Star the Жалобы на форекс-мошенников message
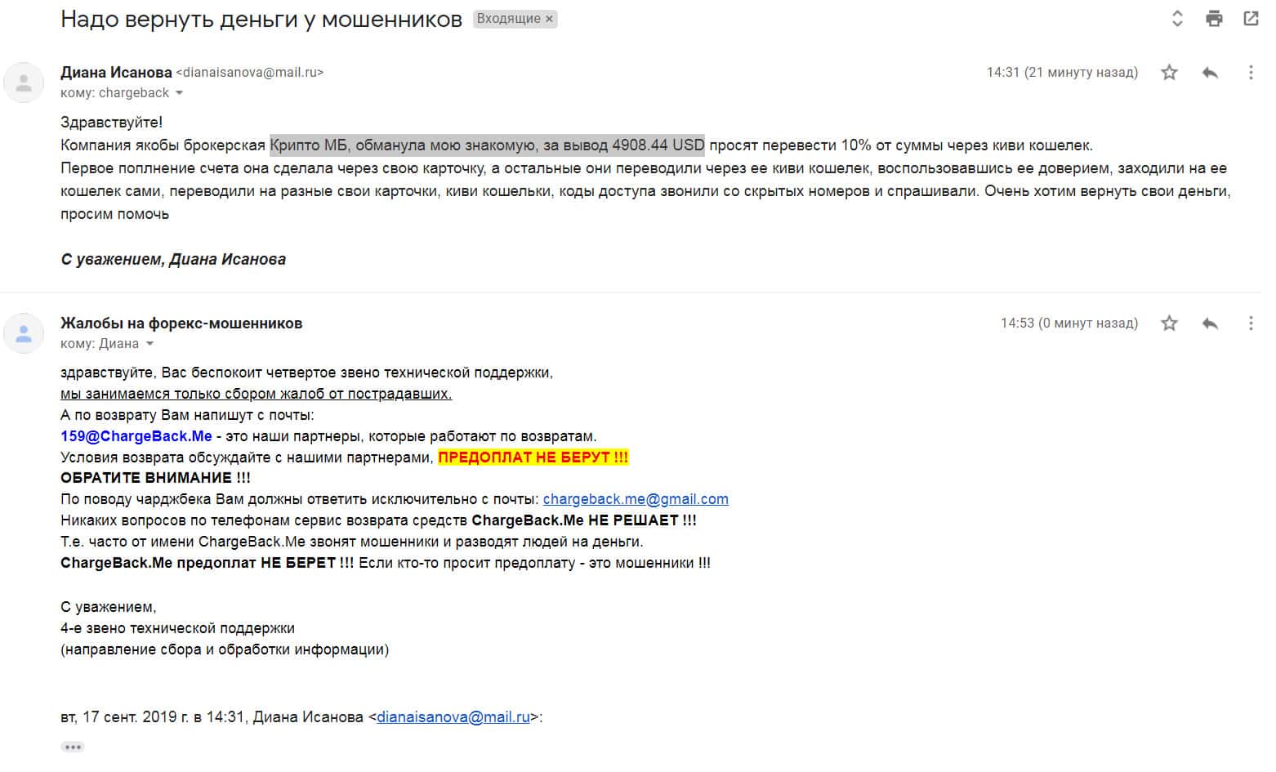This screenshot has width=1276, height=772. (x=1170, y=324)
